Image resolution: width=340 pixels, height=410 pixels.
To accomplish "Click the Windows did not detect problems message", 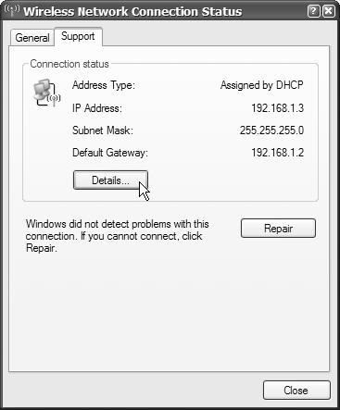I will 118,236.
